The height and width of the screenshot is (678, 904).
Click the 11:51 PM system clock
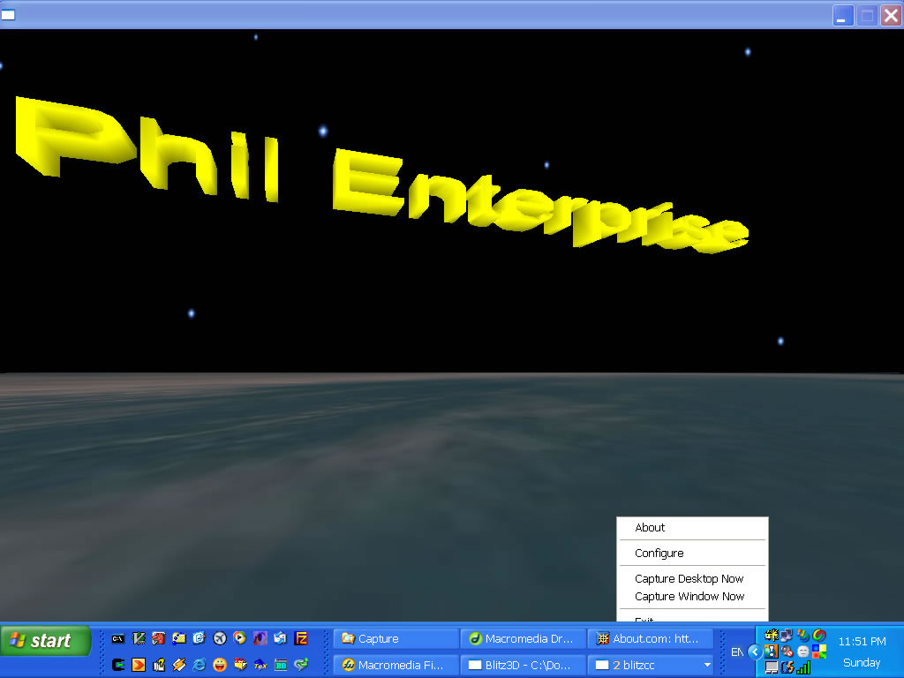click(x=861, y=642)
